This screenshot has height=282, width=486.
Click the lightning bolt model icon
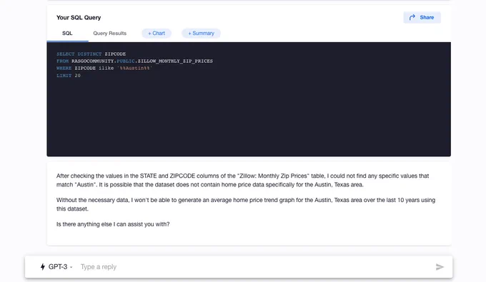pyautogui.click(x=43, y=267)
